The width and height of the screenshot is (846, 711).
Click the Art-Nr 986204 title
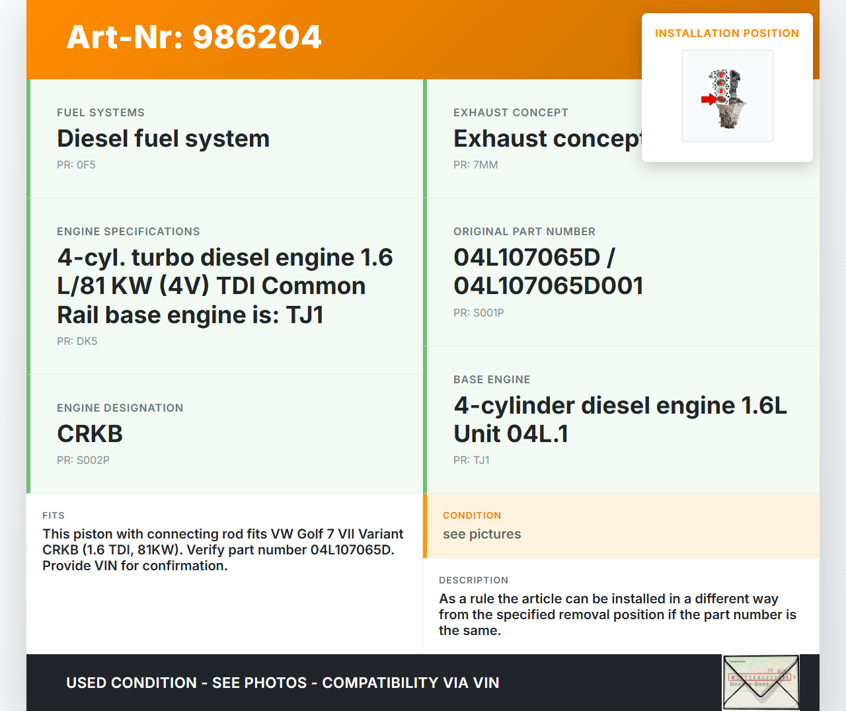coord(194,37)
